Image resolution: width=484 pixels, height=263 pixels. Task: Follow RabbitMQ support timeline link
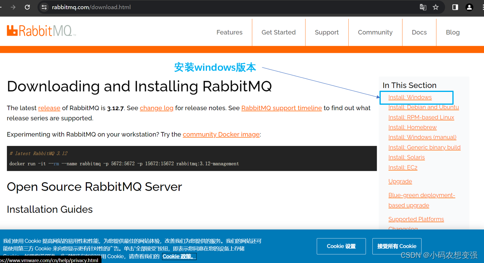pyautogui.click(x=281, y=108)
